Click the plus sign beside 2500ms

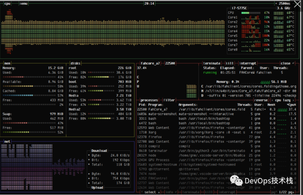click(276, 3)
